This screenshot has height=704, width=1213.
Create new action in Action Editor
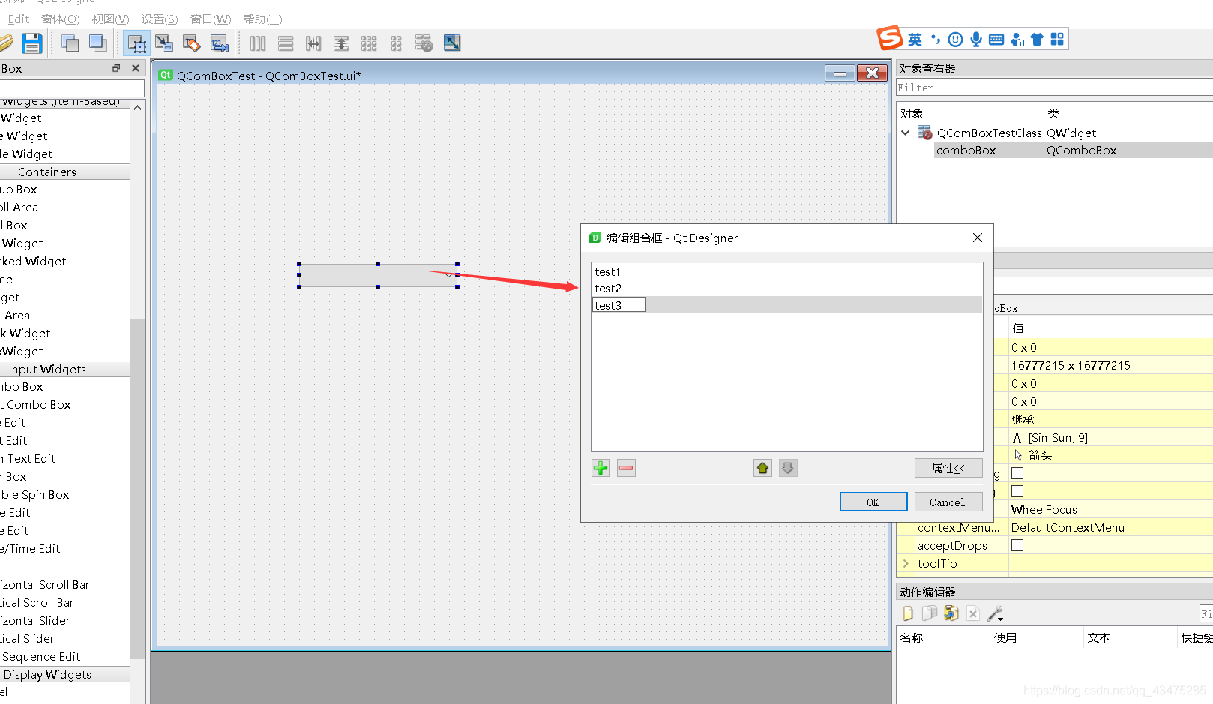pos(908,613)
